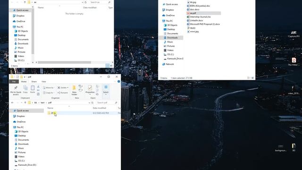
Task: Refresh the pdf window address bar
Action: 92,103
